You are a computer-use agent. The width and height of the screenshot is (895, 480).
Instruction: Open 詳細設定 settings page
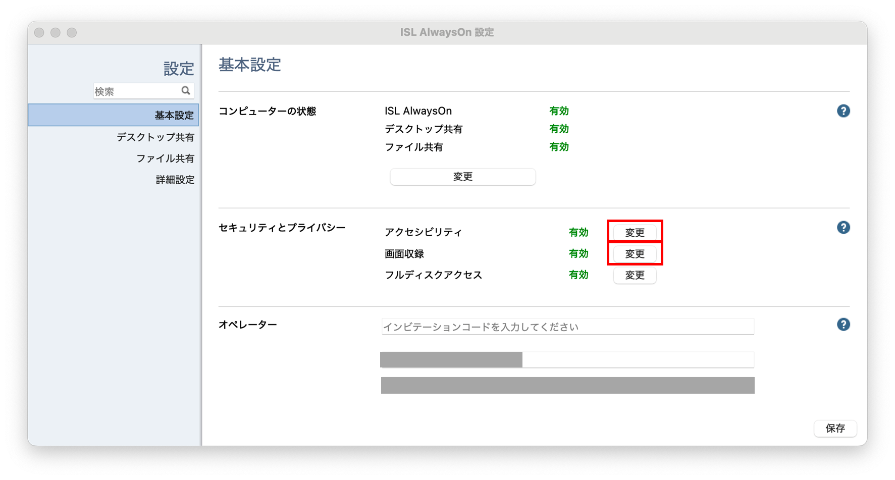tap(175, 180)
